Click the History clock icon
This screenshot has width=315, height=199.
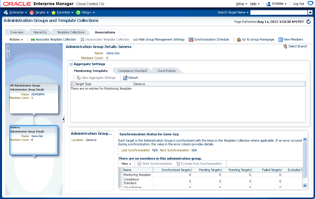pos(78,12)
